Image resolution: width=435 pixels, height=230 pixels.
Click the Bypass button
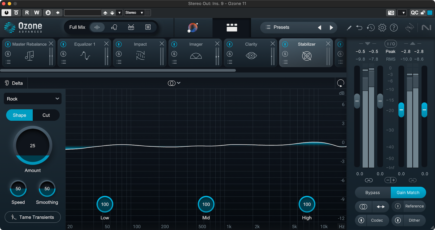(x=373, y=193)
